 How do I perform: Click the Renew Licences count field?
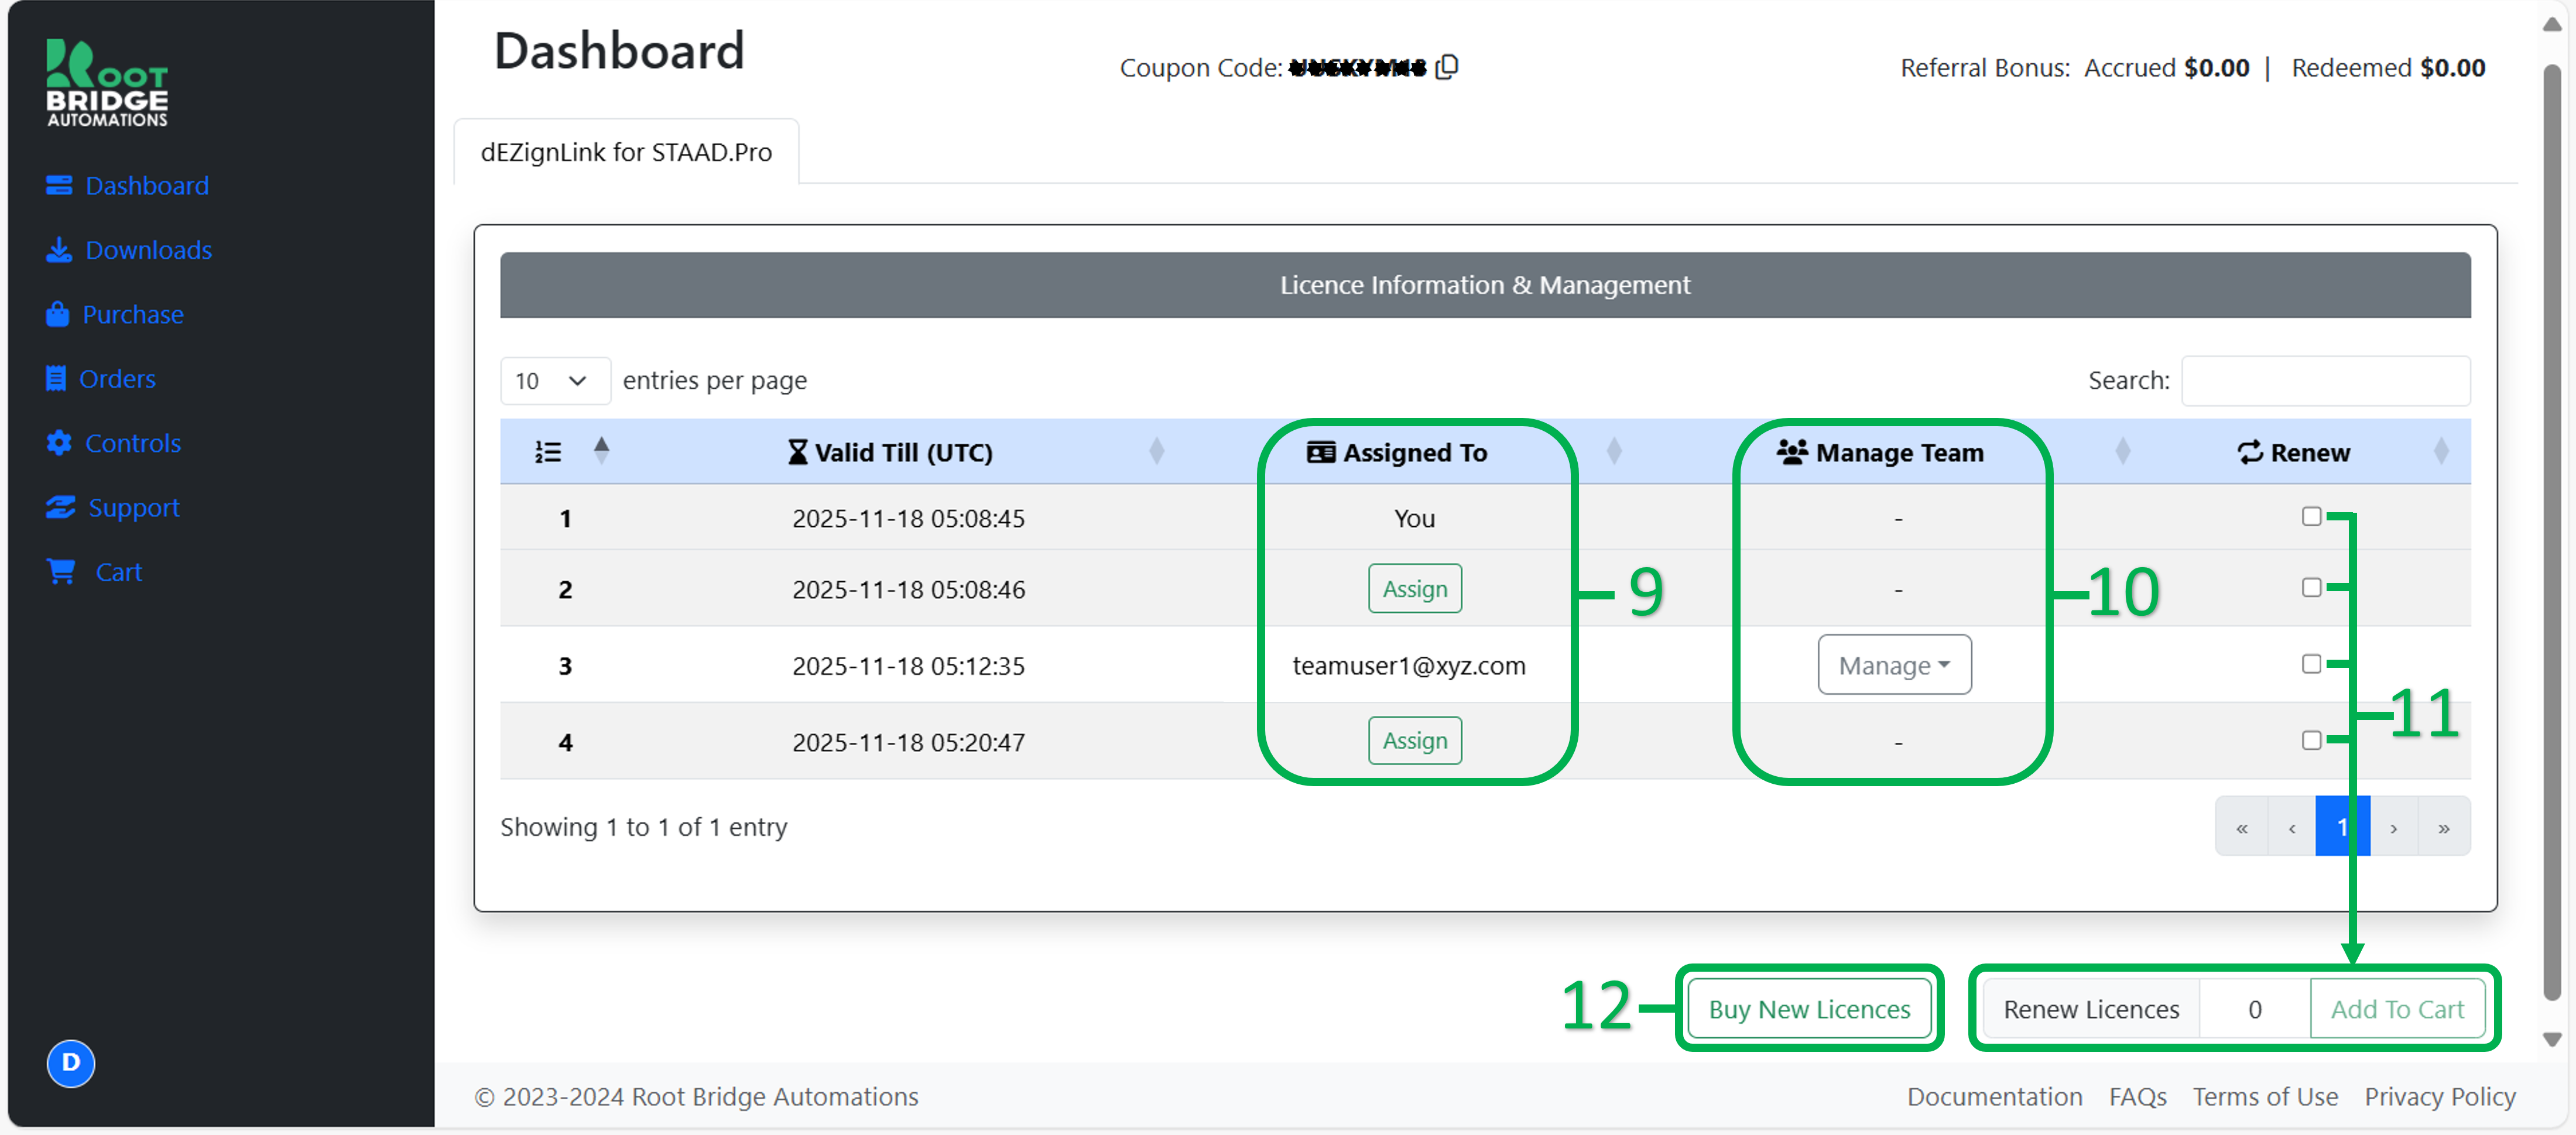click(x=2254, y=1009)
